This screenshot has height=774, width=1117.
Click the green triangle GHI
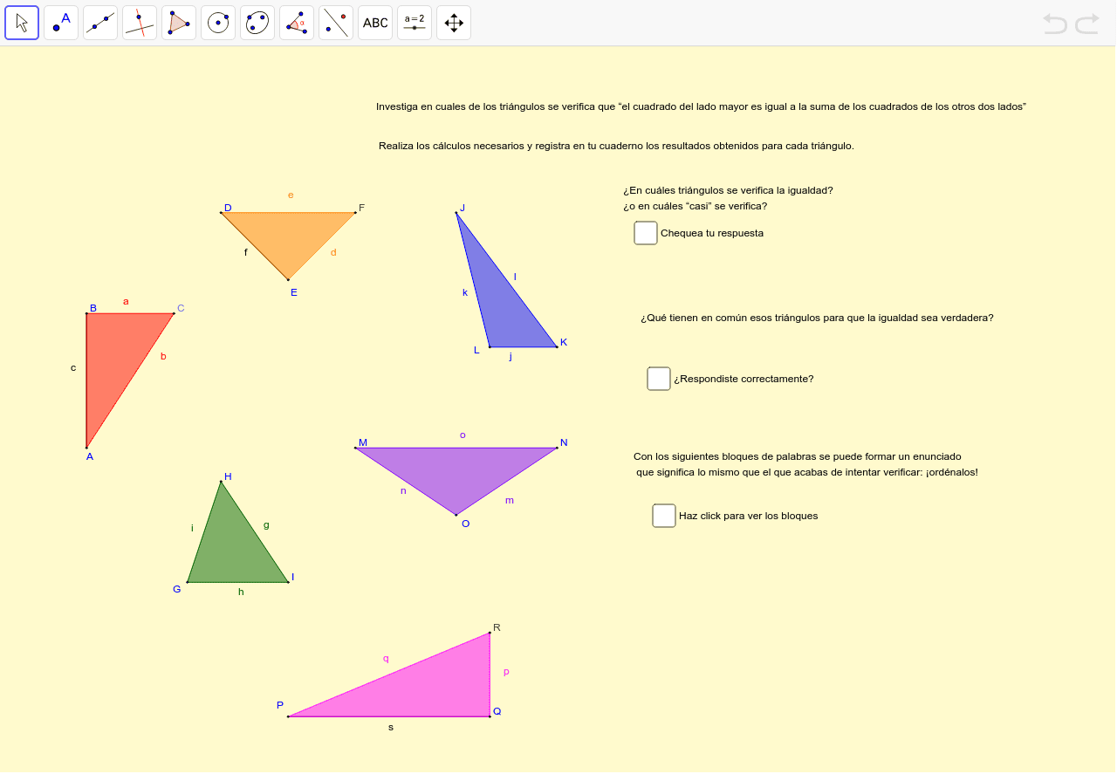tap(231, 550)
